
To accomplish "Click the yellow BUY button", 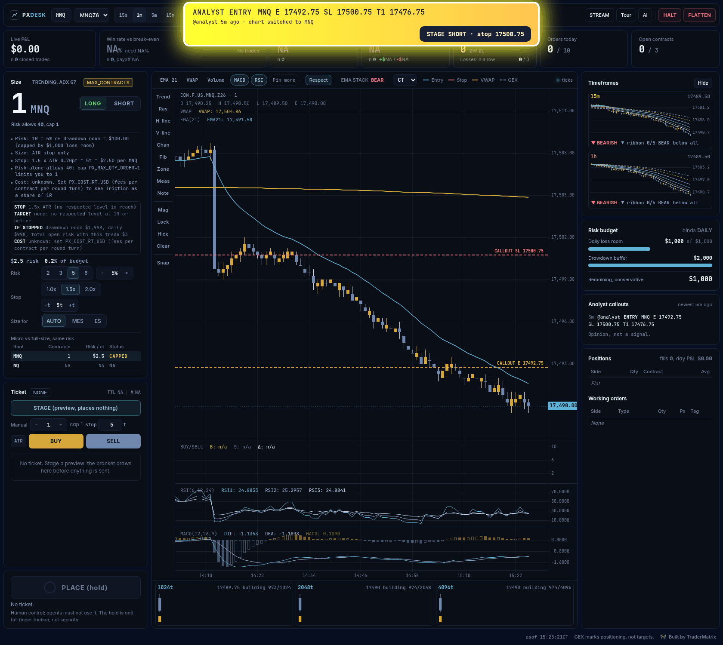I will [56, 441].
